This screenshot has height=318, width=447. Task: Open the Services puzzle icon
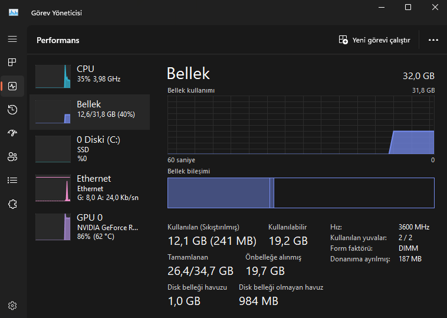click(12, 204)
